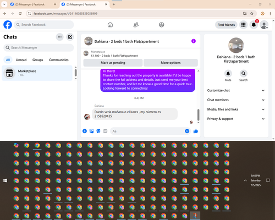Open Chrome profile avatar icon
The width and height of the screenshot is (275, 220).
point(262,14)
